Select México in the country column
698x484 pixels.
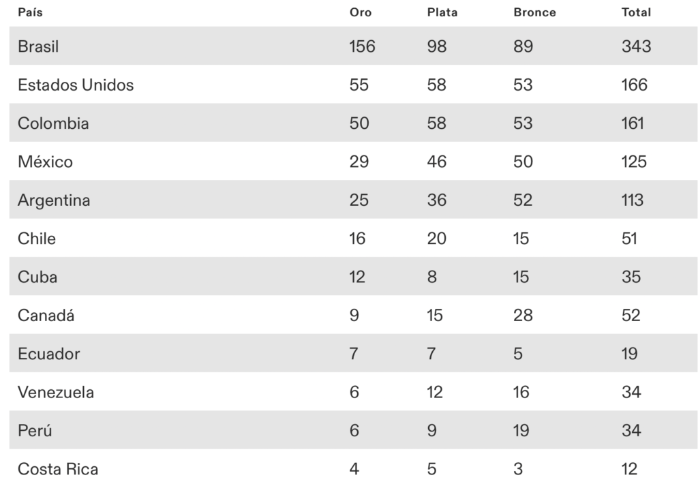point(45,162)
